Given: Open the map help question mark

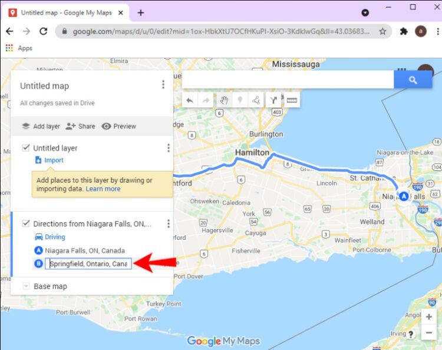Looking at the screenshot, I should 411,335.
